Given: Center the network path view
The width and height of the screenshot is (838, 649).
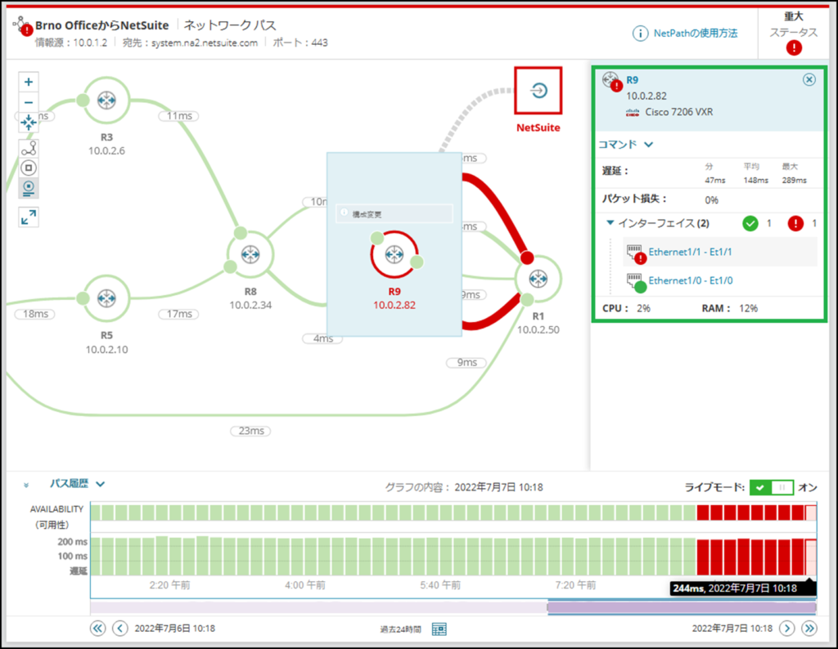Looking at the screenshot, I should (29, 123).
